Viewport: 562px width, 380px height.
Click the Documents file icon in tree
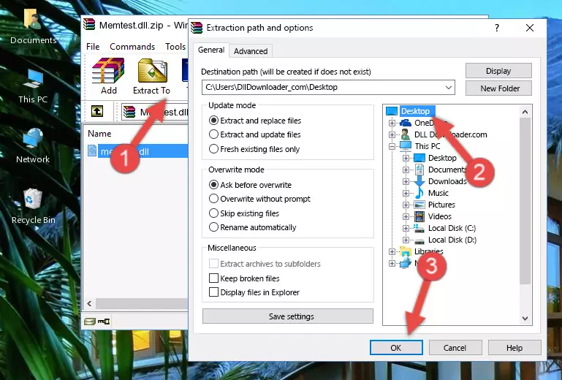click(419, 170)
